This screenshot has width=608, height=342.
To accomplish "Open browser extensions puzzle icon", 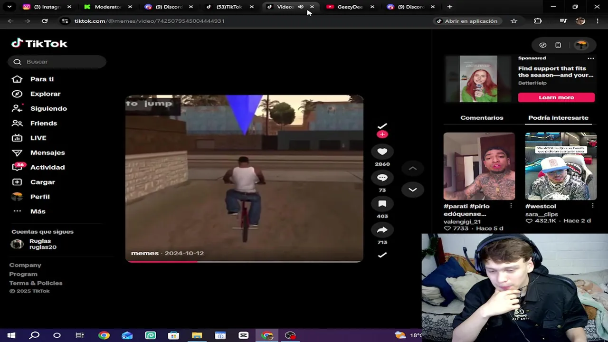I will [538, 21].
